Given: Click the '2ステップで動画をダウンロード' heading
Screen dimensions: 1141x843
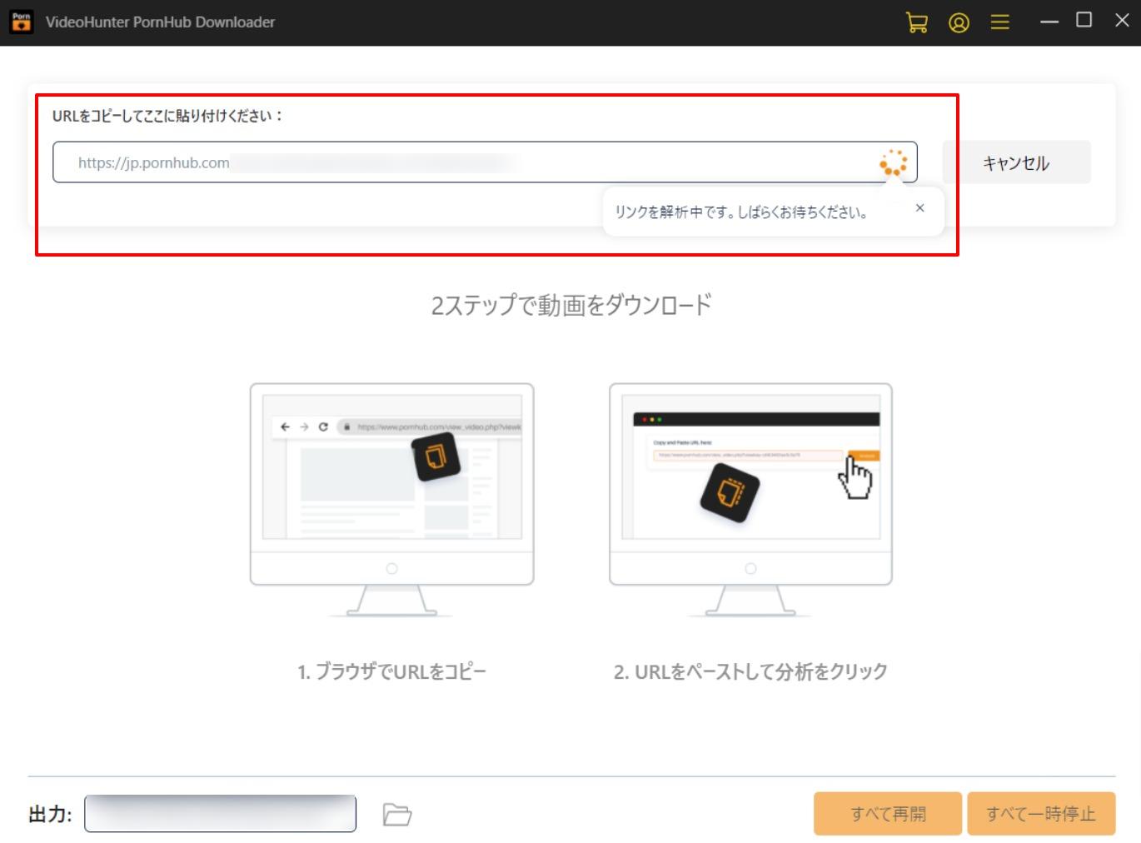Looking at the screenshot, I should click(x=570, y=305).
